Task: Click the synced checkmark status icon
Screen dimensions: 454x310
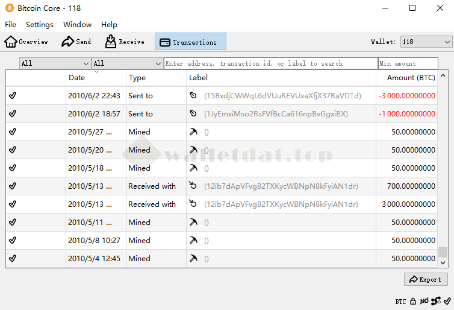Action: [447, 301]
